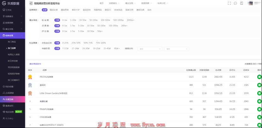Select 24-30岁 in 年龄阶层 filter
Viewport: 262px width, 128px height.
pyautogui.click(x=86, y=48)
